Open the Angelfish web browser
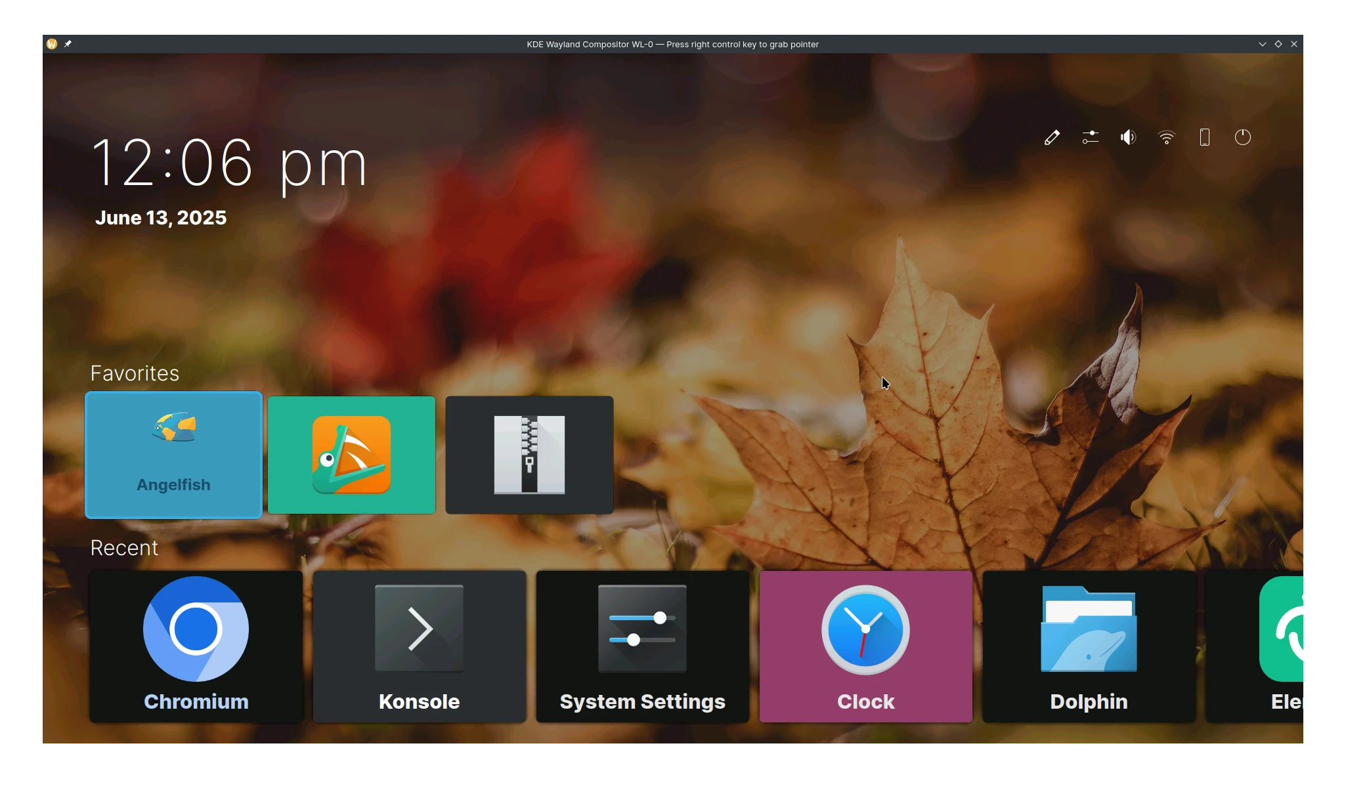Viewport: 1346px width, 794px height. [173, 454]
